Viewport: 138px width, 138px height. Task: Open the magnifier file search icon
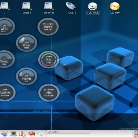[x=41, y=134]
